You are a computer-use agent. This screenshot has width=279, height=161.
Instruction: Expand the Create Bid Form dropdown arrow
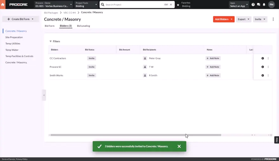click(x=33, y=19)
